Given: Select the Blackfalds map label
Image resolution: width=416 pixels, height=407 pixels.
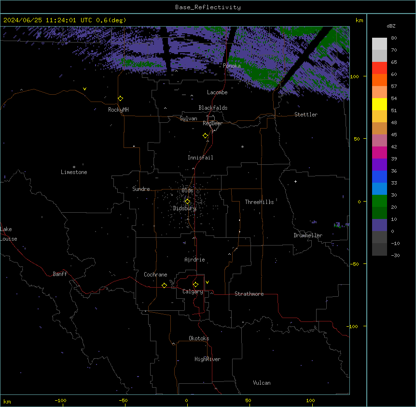Looking at the screenshot, I should click(x=213, y=108).
